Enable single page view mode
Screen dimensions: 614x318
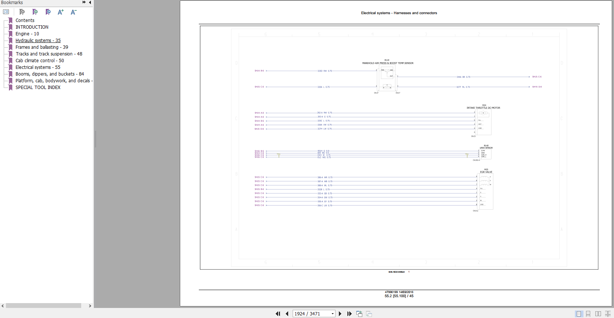[579, 314]
